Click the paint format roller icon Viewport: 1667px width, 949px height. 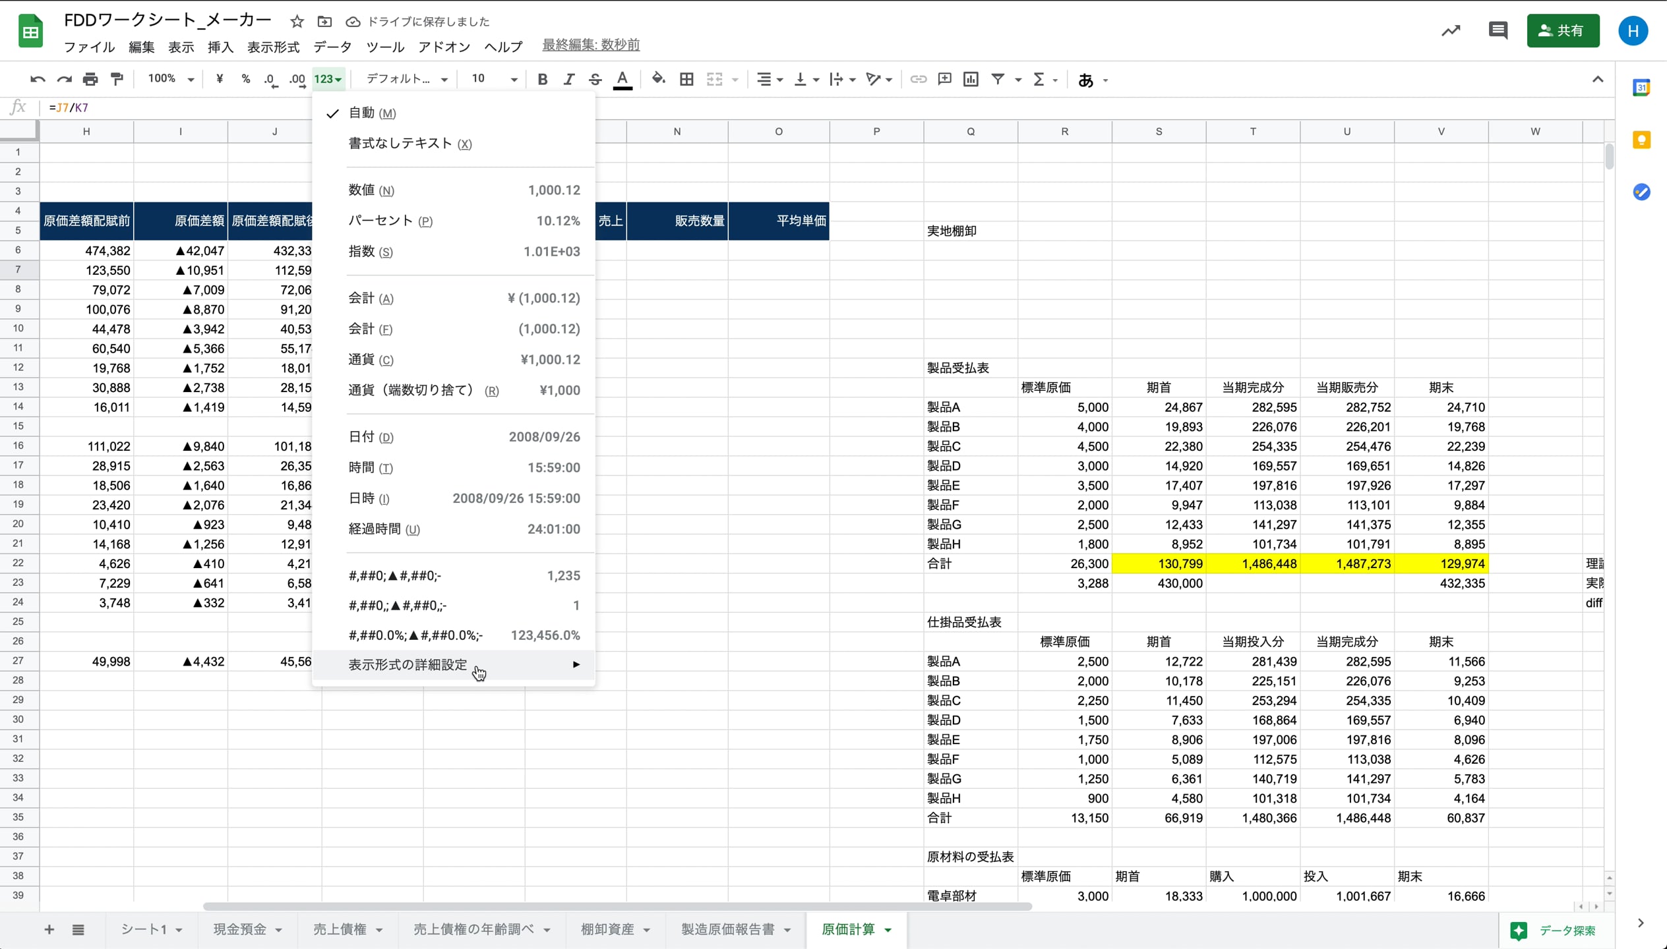(x=117, y=79)
